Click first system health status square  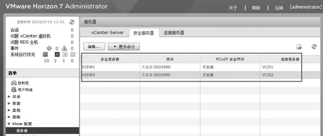[x=45, y=54]
